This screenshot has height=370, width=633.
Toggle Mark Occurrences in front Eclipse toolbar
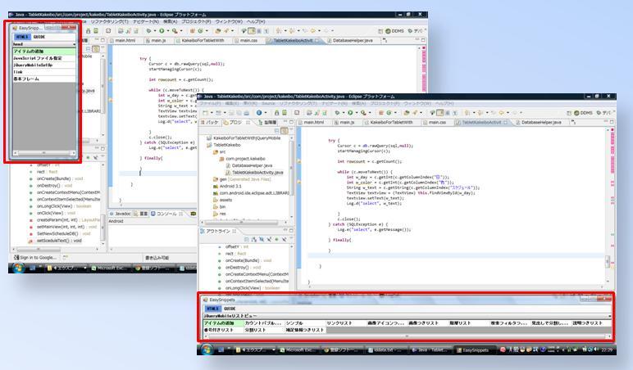pos(440,113)
